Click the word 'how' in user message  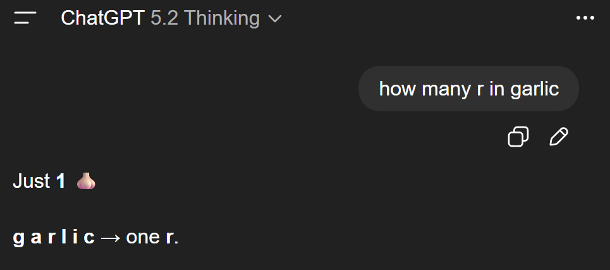pos(398,89)
